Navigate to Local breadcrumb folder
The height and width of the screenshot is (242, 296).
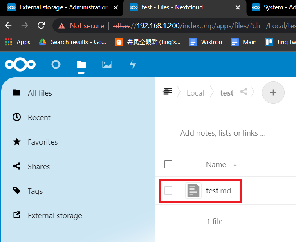pyautogui.click(x=195, y=93)
